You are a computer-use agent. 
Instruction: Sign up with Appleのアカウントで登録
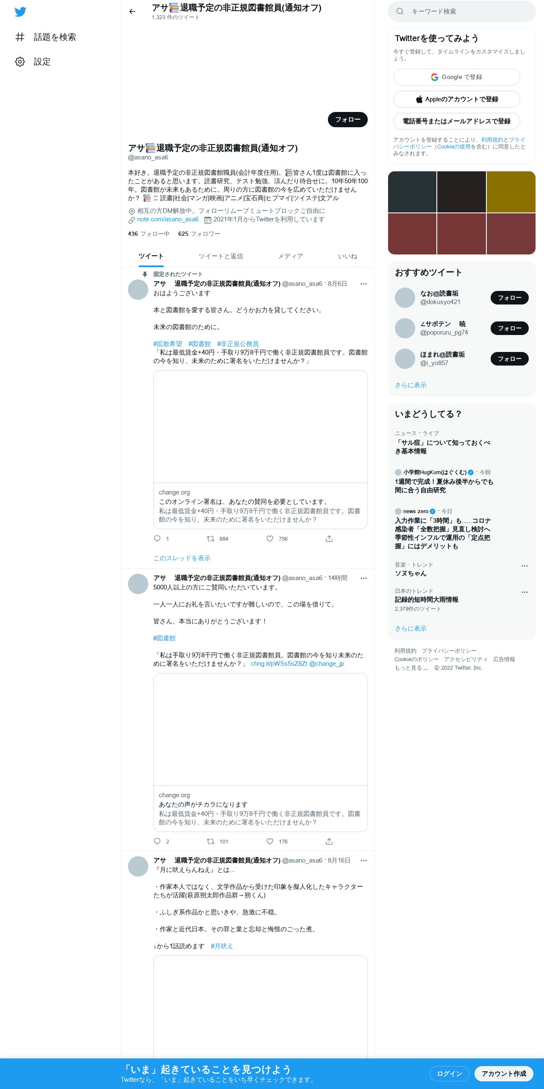(x=456, y=99)
